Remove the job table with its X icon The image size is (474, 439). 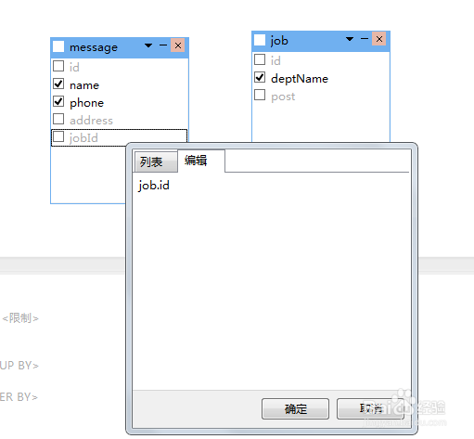379,39
